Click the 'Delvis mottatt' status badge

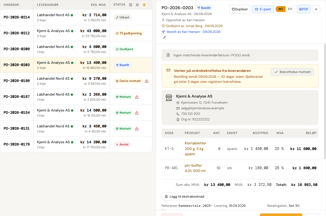128,81
